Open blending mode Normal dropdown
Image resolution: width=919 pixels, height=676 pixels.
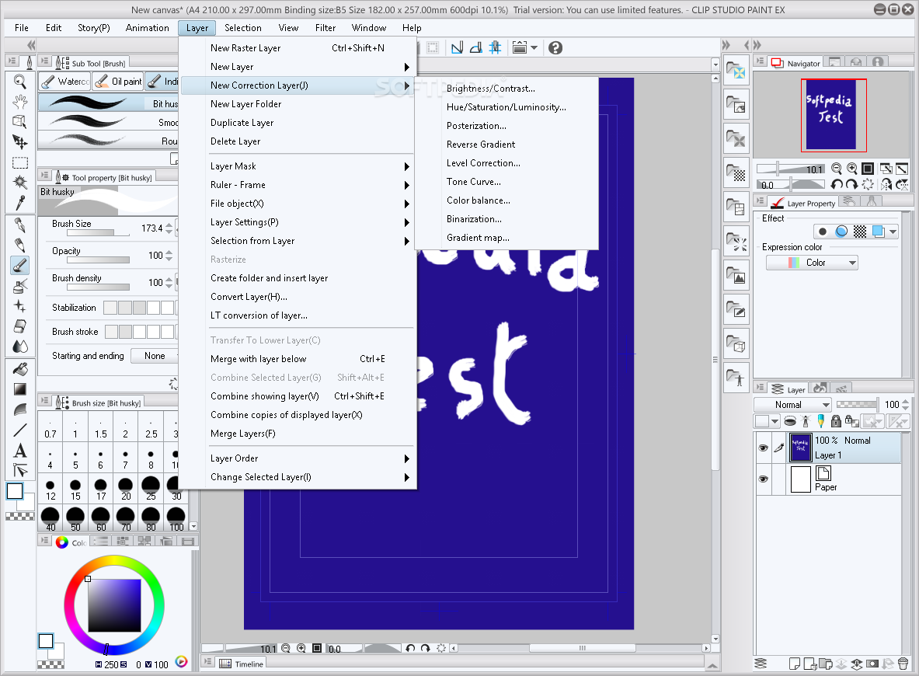pyautogui.click(x=792, y=405)
